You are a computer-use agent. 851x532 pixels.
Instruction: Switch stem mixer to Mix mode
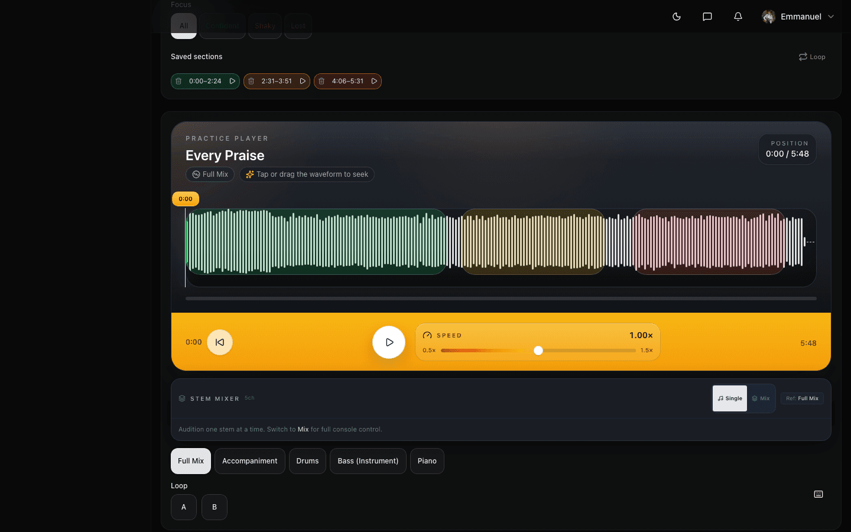click(761, 398)
